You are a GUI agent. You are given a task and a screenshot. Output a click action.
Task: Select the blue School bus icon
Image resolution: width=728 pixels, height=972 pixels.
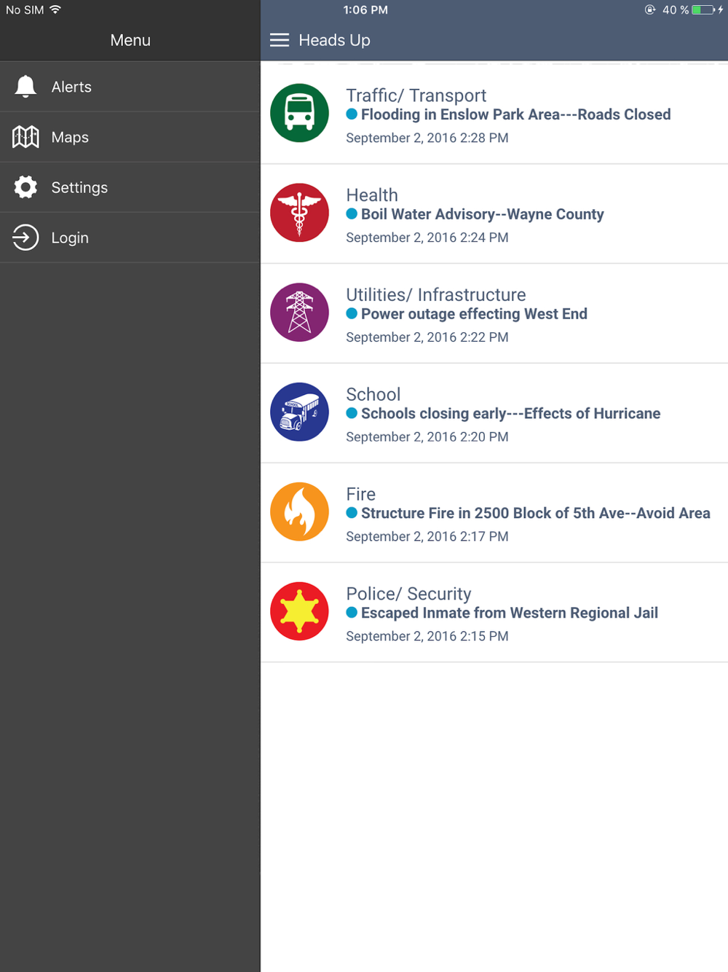pos(299,412)
